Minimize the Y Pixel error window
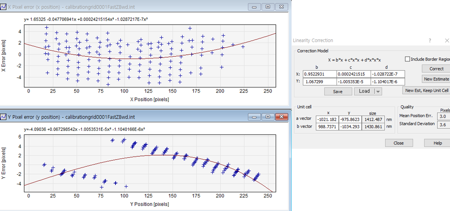 [255, 116]
